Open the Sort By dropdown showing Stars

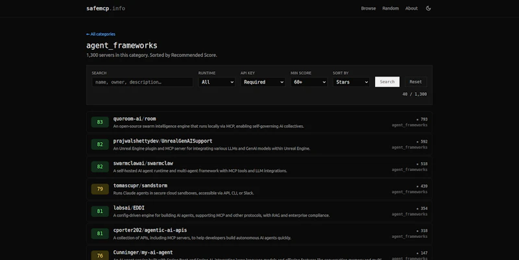pyautogui.click(x=351, y=82)
